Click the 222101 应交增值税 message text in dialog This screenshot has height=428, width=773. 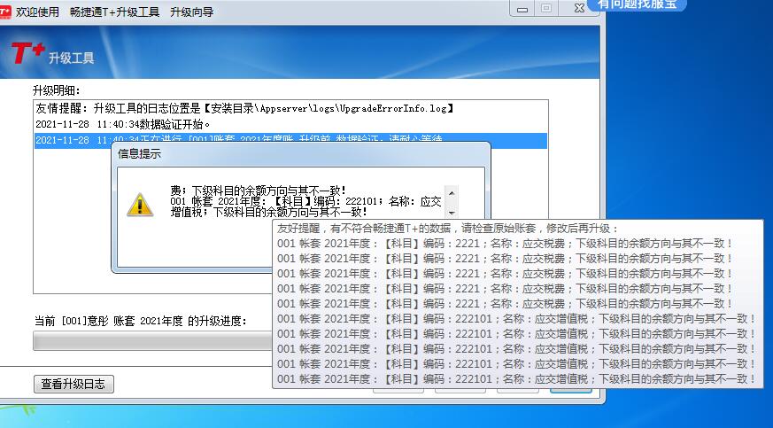click(305, 206)
